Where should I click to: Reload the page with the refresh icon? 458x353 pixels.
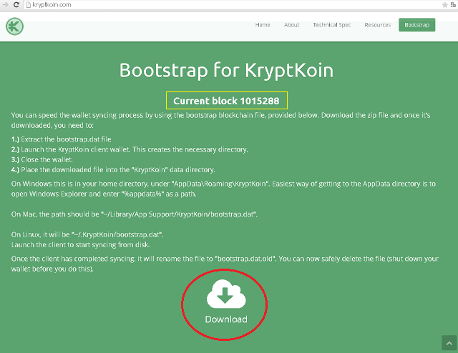click(x=16, y=5)
